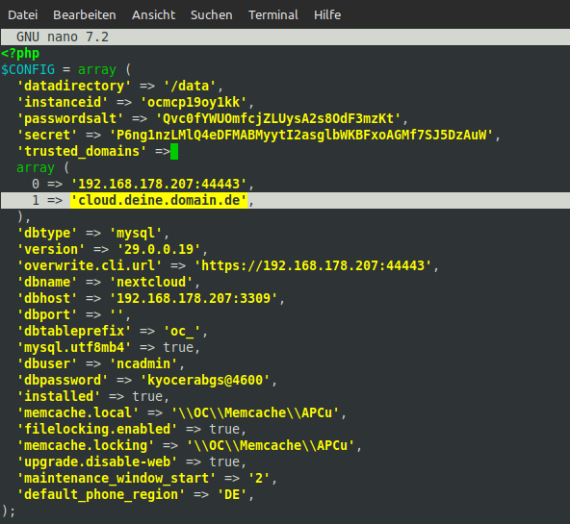Click the 'dbuser' key

[x=47, y=363]
